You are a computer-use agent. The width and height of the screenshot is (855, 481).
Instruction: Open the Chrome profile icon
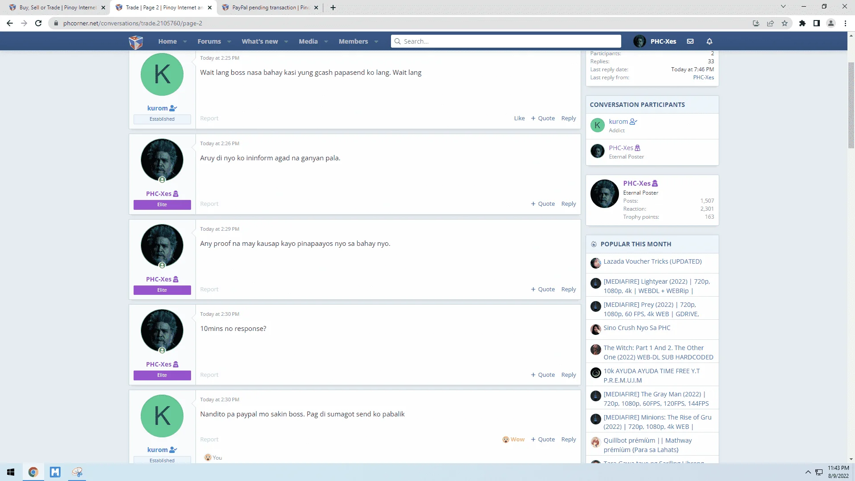tap(831, 23)
